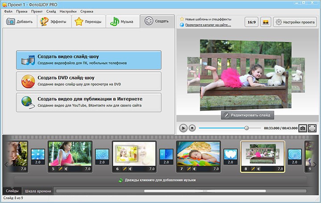
Task: Stop the slideshow preview
Action: point(192,128)
